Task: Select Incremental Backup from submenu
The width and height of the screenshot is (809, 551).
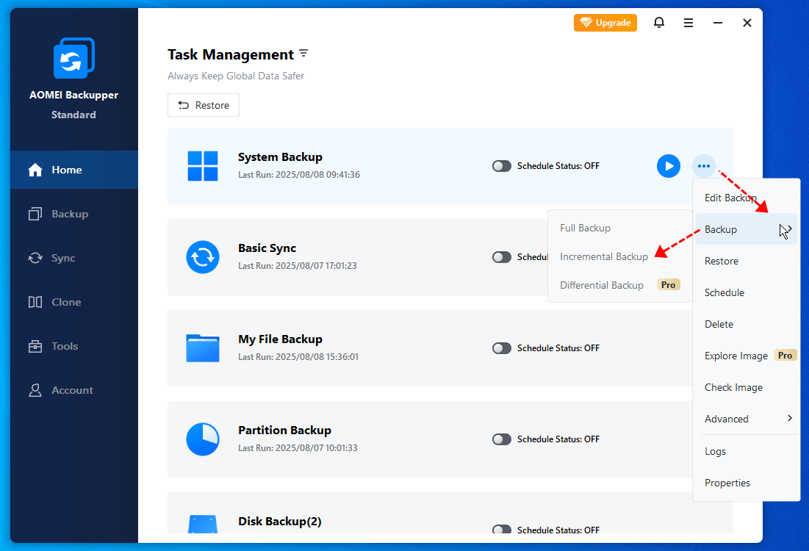Action: coord(604,256)
